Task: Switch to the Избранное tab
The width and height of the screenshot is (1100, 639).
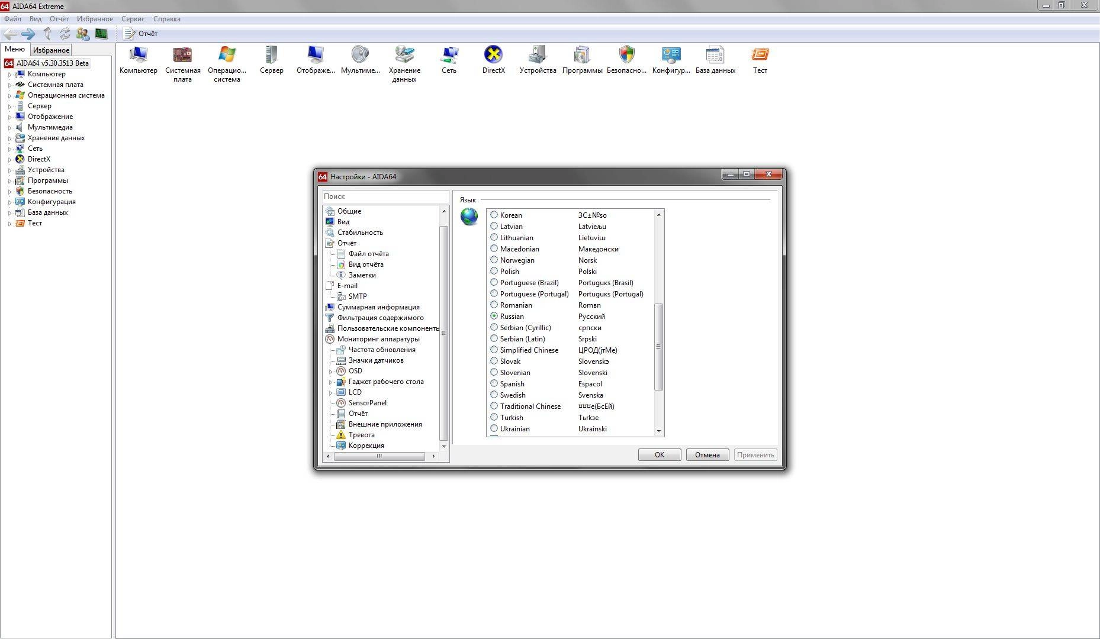Action: [x=51, y=50]
